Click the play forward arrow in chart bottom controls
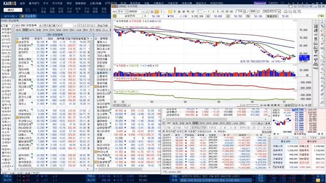Viewport: 326px width, 183px height. point(279,105)
